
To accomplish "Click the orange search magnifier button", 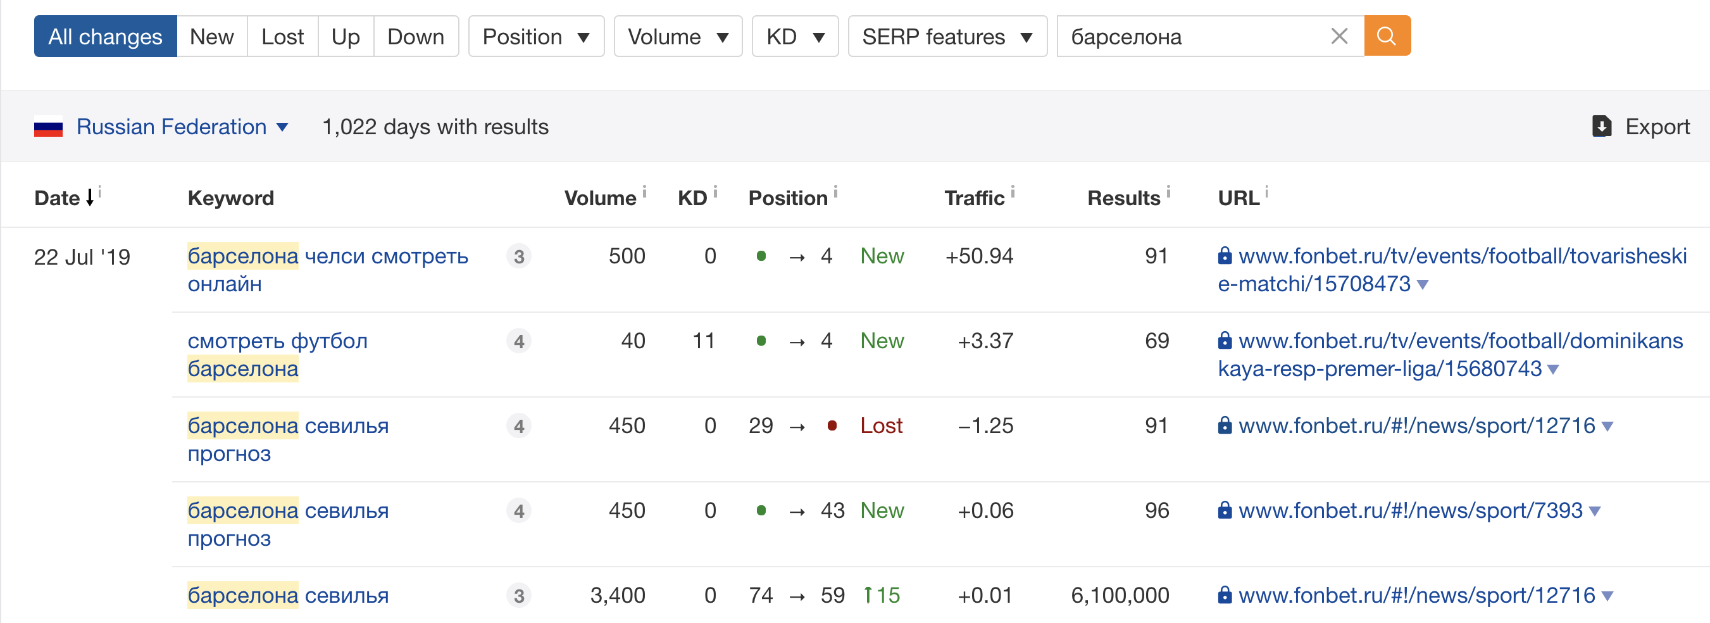I will coord(1386,36).
